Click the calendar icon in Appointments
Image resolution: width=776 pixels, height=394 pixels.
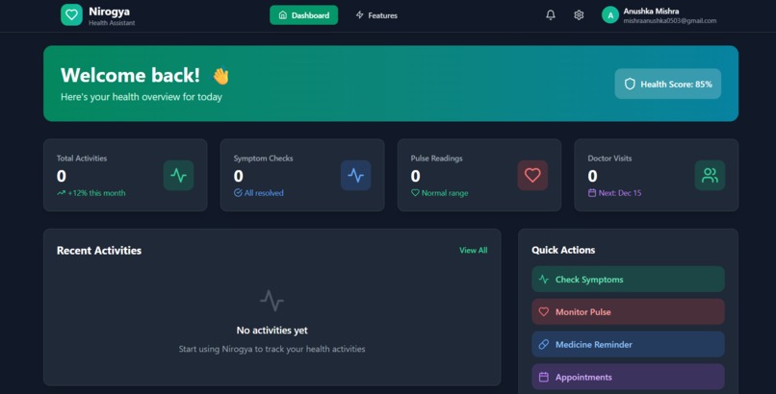543,378
